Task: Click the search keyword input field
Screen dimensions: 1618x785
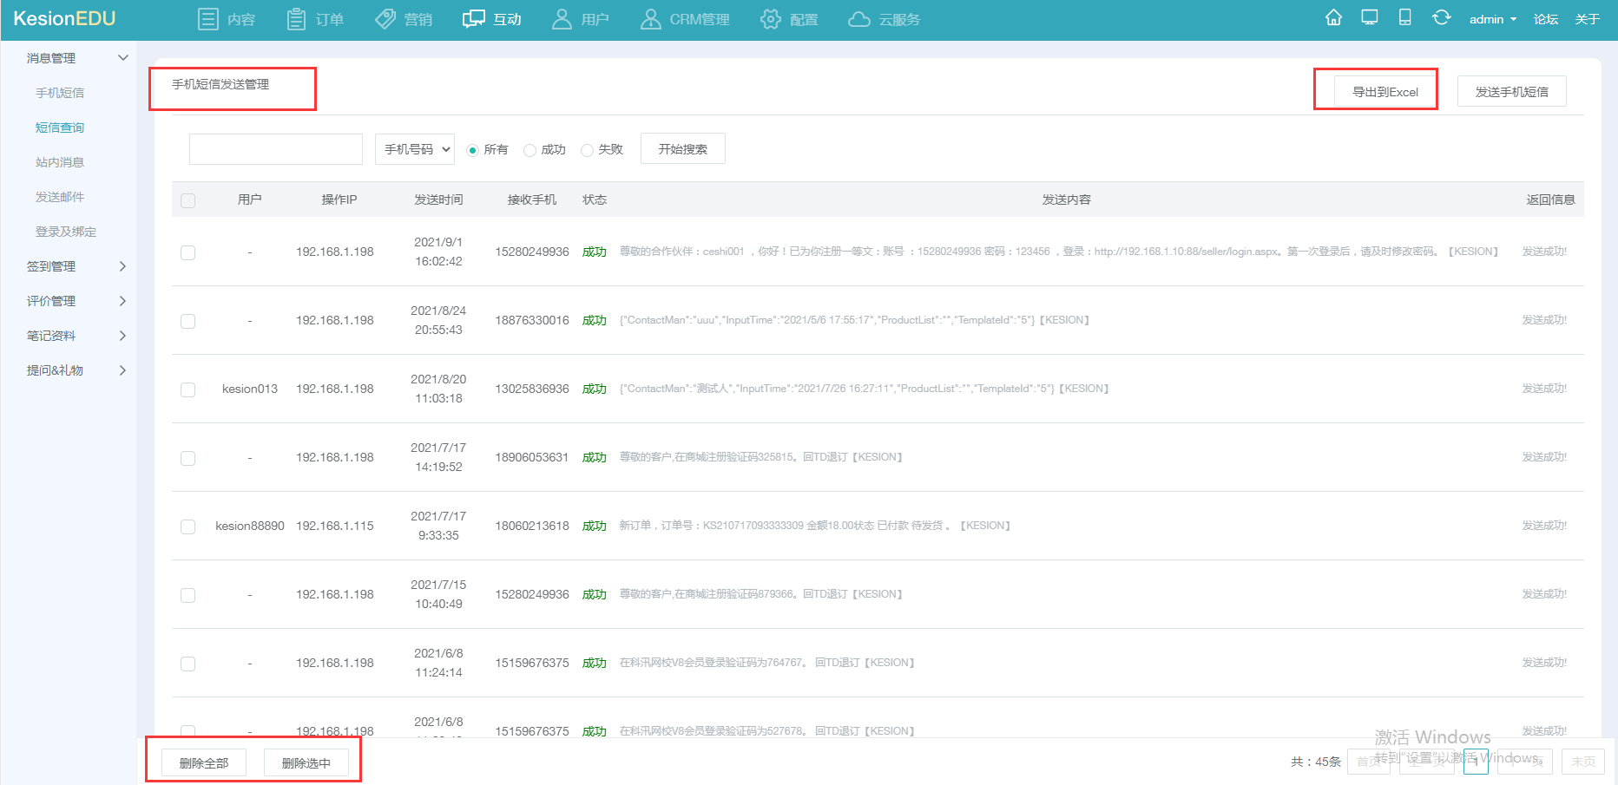Action: click(276, 149)
